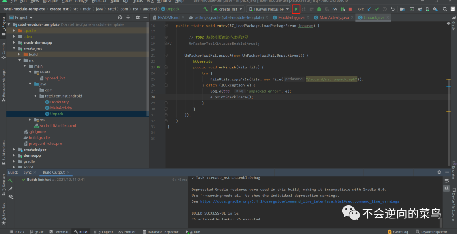Screen dimensions: 457x234
Task: Open the Navigate menu
Action: click(x=50, y=1)
